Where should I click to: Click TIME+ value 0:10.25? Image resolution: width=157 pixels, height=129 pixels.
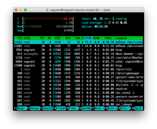[x=108, y=58]
